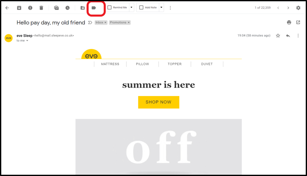Snooze the email with clock icon

pyautogui.click(x=67, y=8)
